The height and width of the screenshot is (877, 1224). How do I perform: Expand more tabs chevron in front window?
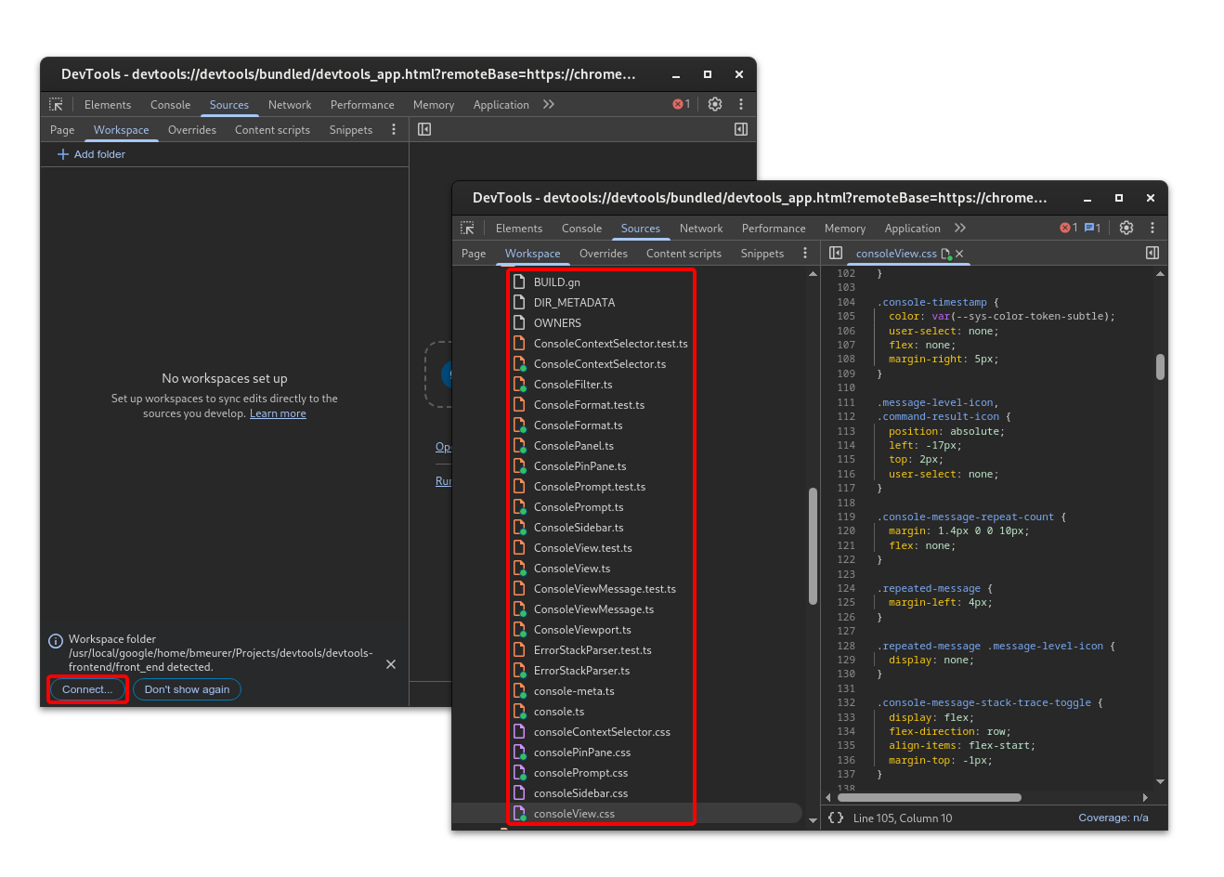point(960,229)
